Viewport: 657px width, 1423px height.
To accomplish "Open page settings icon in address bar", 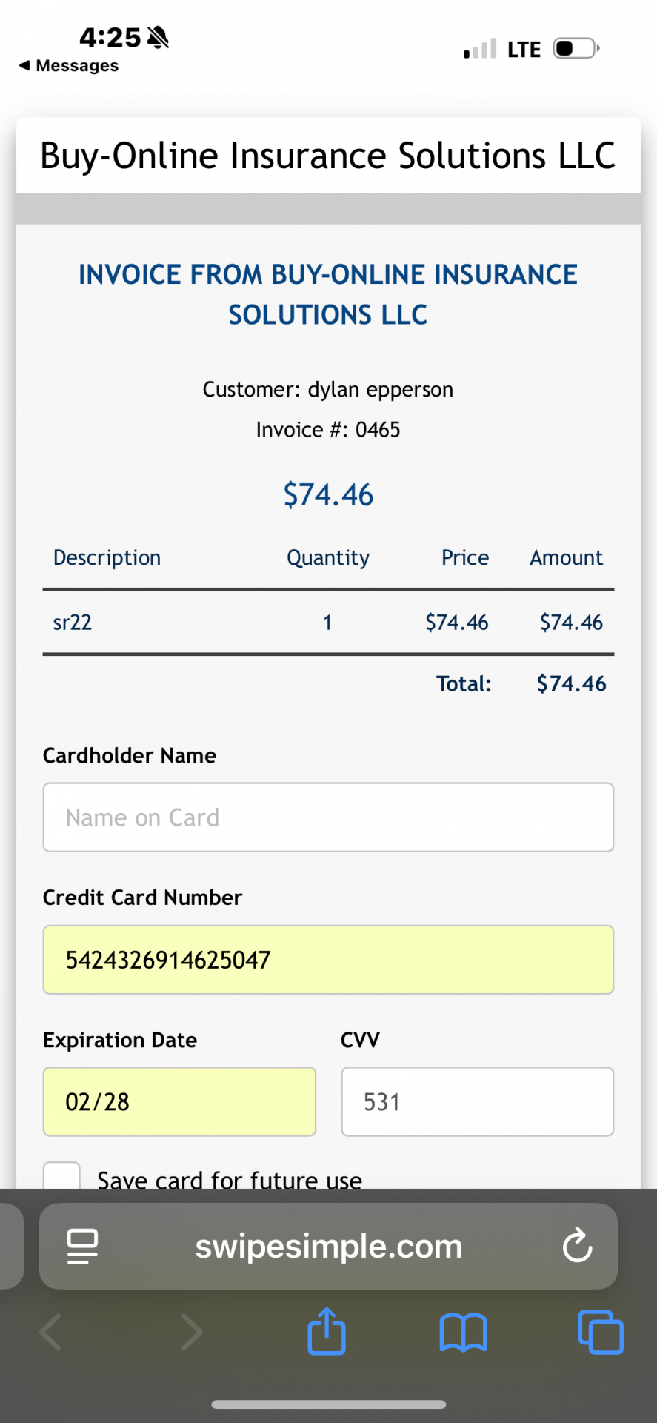I will point(82,1246).
